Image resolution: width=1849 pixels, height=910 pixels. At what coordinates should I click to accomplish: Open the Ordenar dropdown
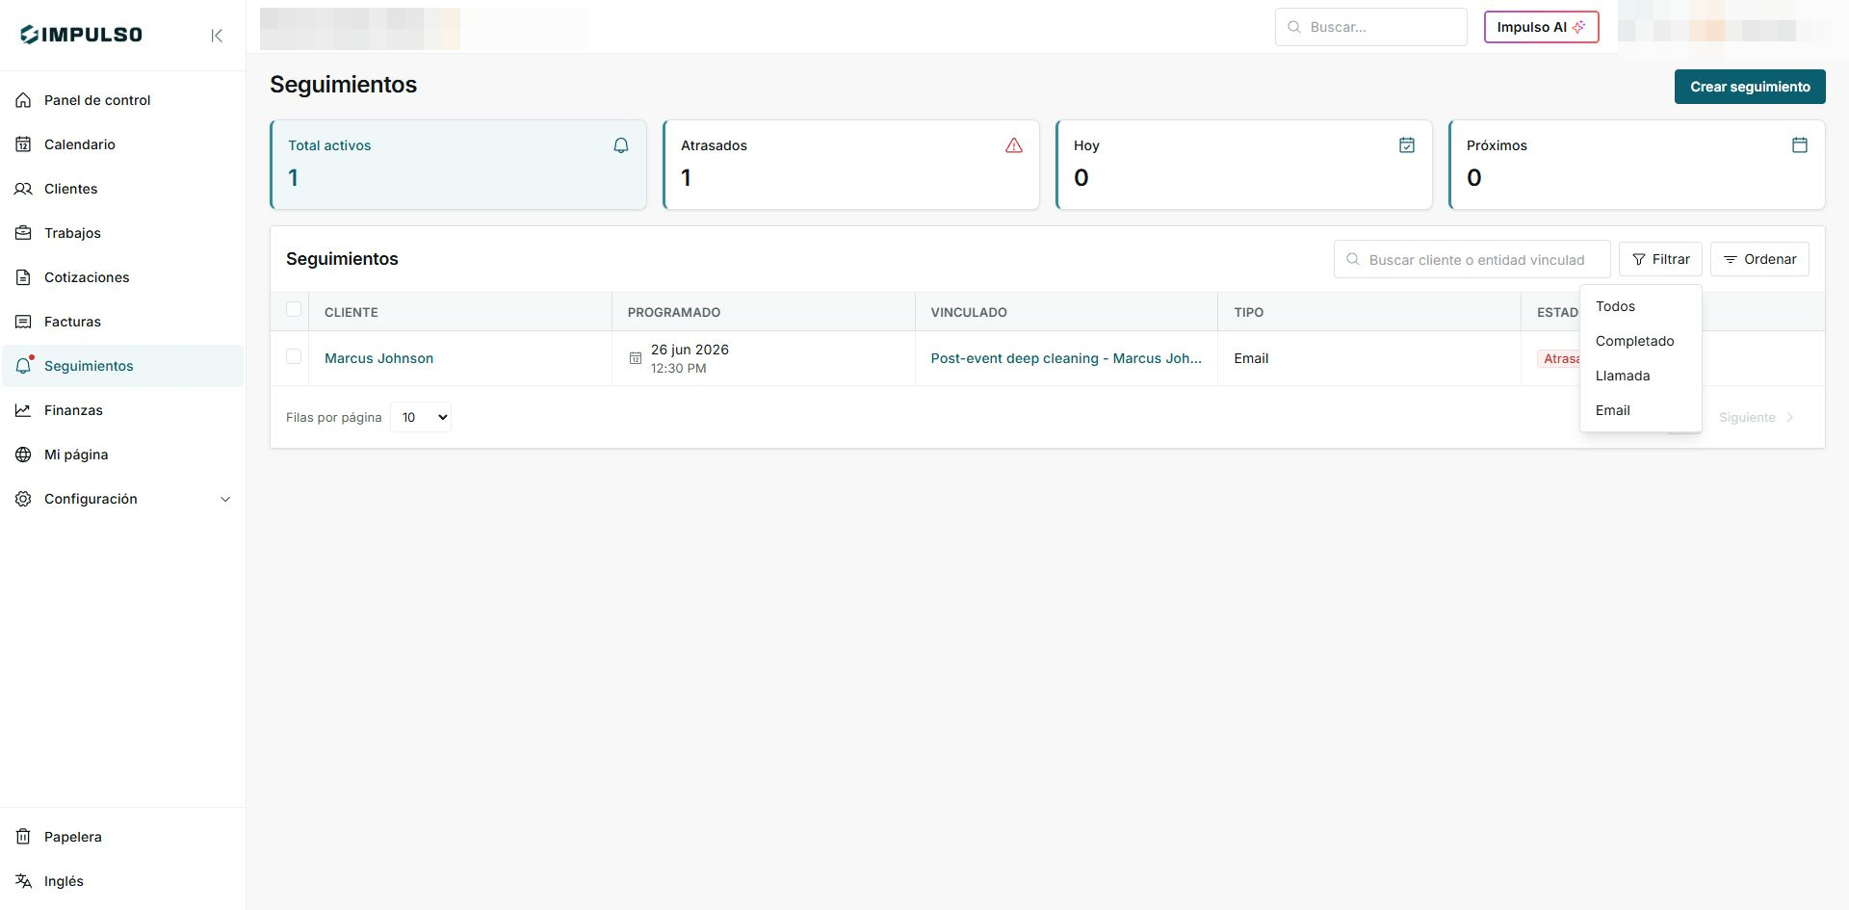(x=1759, y=259)
